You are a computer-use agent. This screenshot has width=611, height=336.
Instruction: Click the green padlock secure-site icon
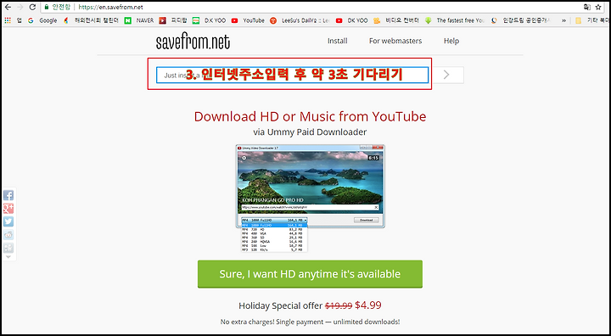pos(47,7)
